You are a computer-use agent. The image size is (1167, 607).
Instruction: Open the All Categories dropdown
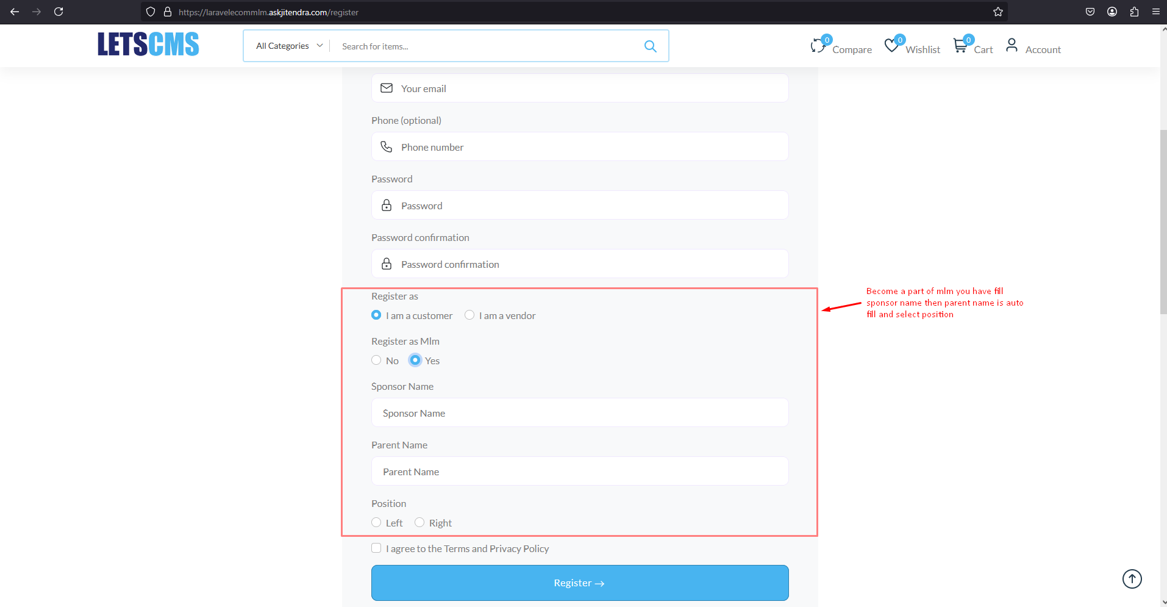[286, 45]
